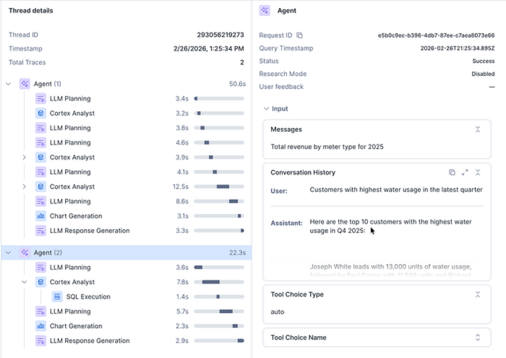Expand the Cortex Analyst step taking 12.5s
Viewport: 506px width, 358px height.
[x=24, y=187]
